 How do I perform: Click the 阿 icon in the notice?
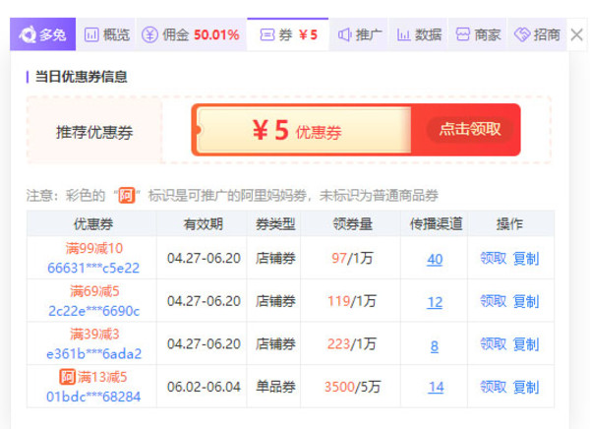pos(127,196)
